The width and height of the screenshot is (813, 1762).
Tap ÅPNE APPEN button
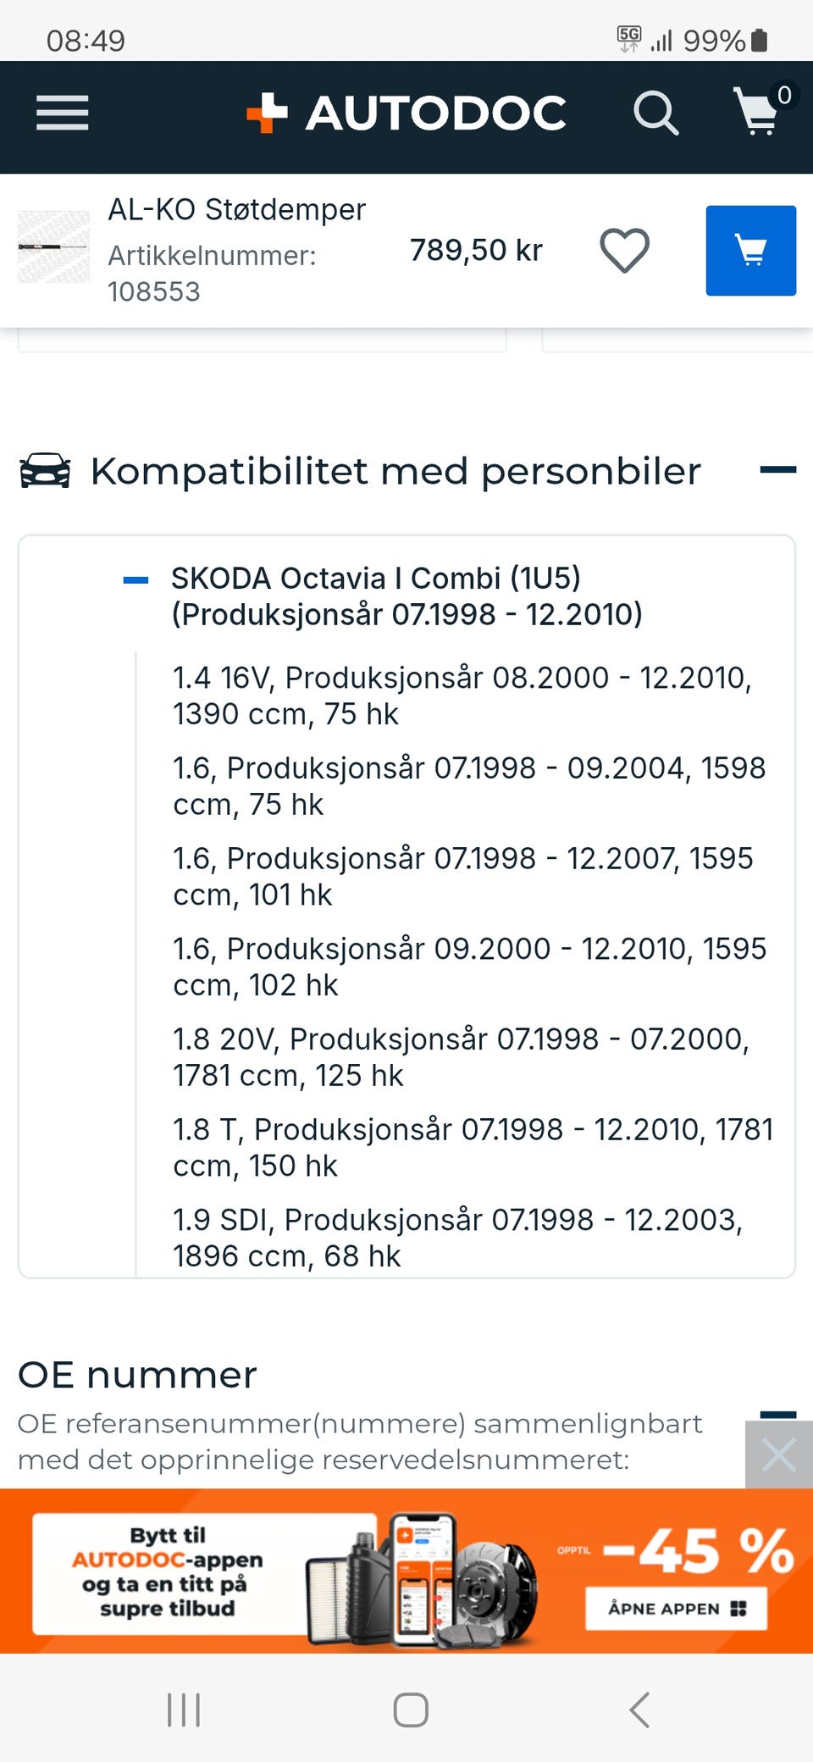click(x=677, y=1609)
